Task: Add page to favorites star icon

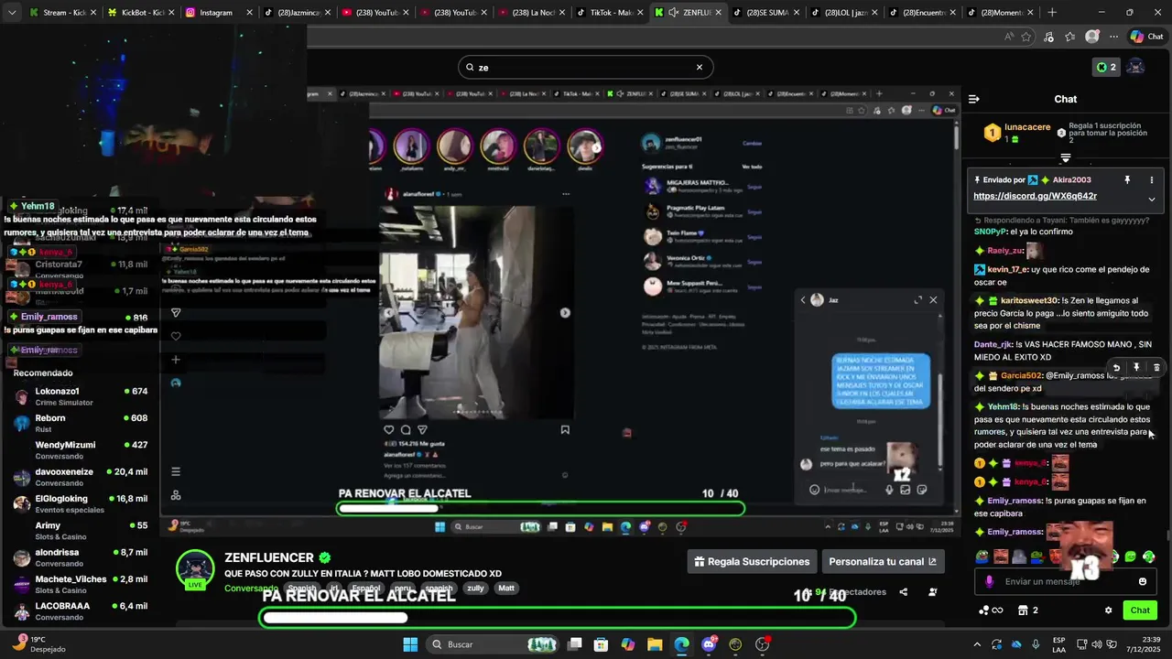Action: click(1026, 37)
